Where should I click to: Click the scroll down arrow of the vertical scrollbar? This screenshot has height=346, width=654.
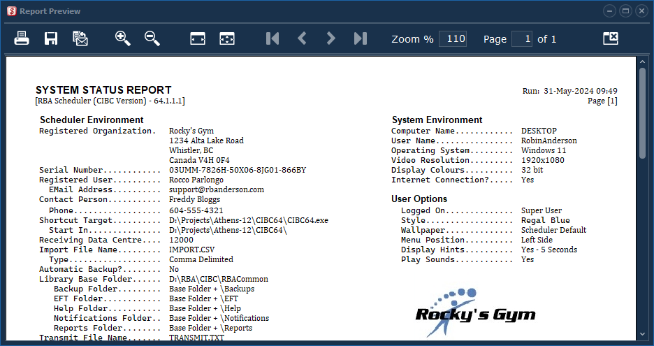coord(642,334)
